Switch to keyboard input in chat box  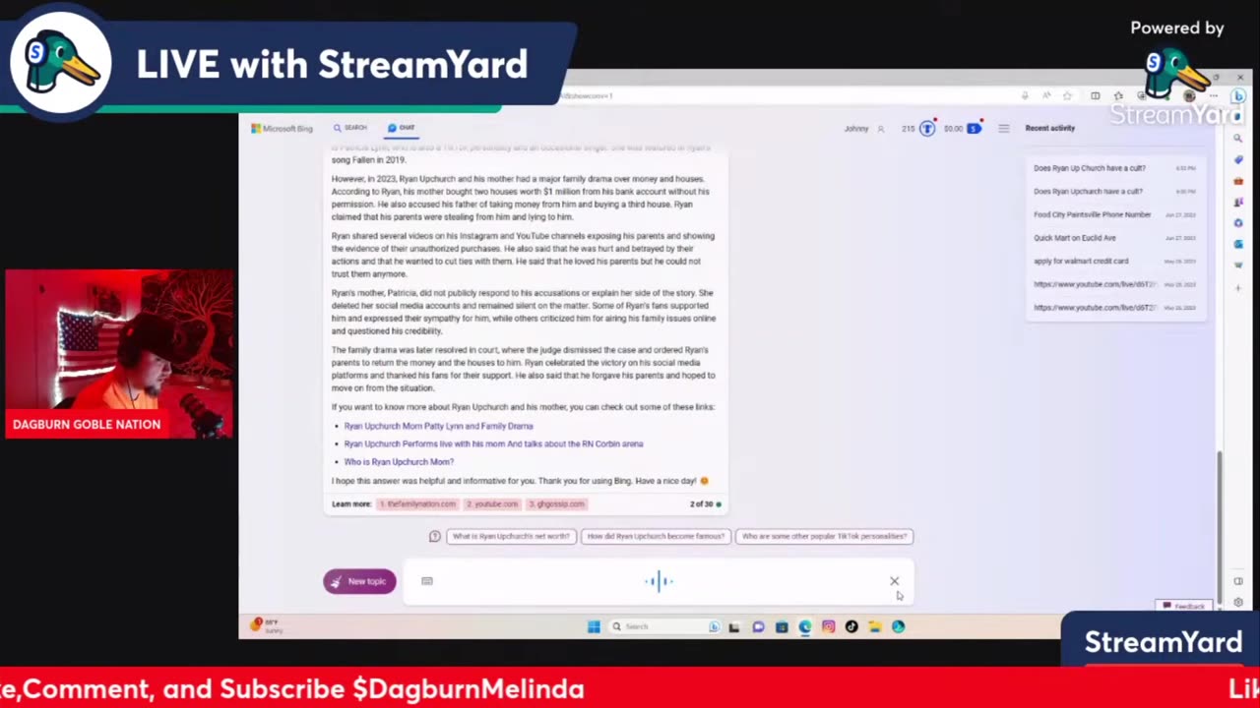[x=427, y=581]
